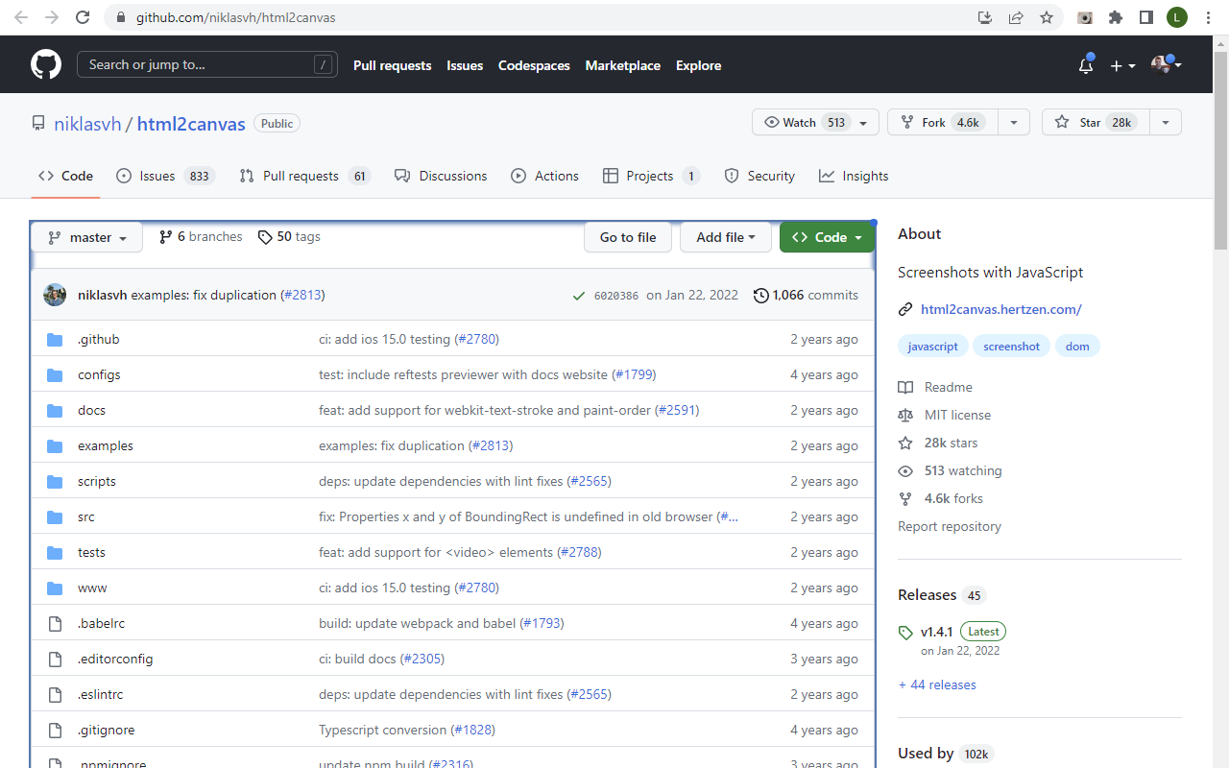Image resolution: width=1229 pixels, height=768 pixels.
Task: Open Explore in the top nav
Action: pos(698,65)
